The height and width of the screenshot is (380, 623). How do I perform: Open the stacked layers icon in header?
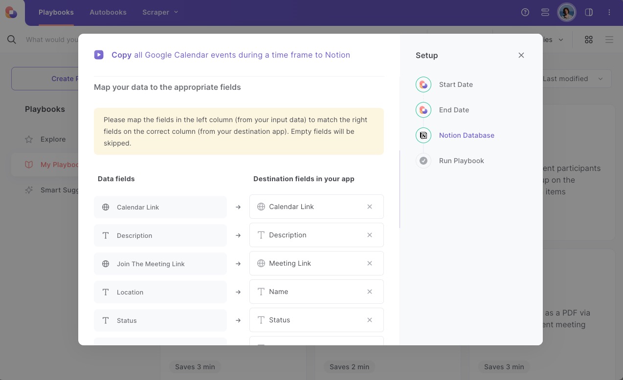coord(545,12)
